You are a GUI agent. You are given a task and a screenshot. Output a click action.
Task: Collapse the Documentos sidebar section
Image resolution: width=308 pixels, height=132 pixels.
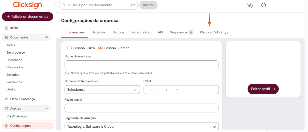[46, 37]
